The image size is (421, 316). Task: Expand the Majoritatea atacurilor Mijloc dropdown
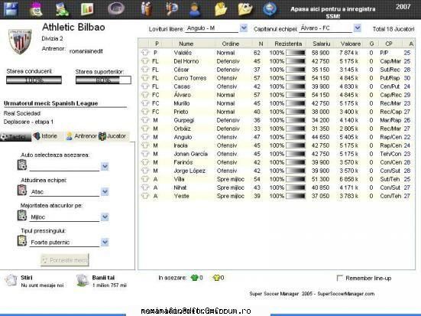coord(105,217)
